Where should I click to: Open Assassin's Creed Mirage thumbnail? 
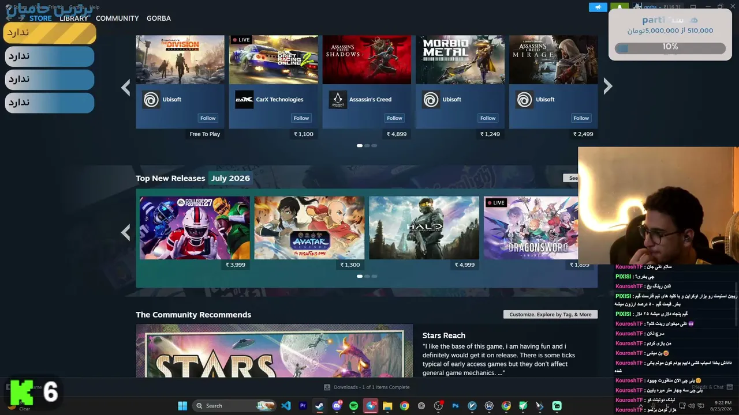554,60
